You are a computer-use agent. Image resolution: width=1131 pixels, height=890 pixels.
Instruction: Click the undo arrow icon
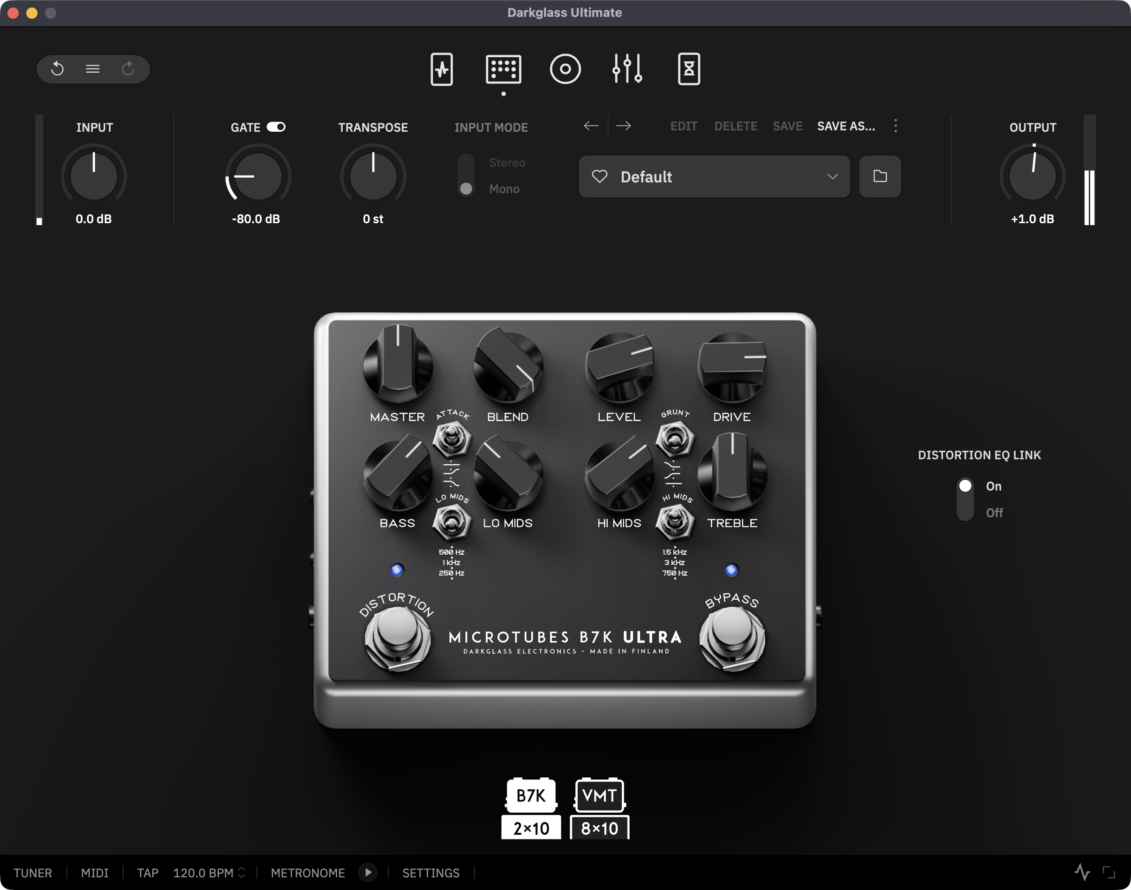coord(57,69)
